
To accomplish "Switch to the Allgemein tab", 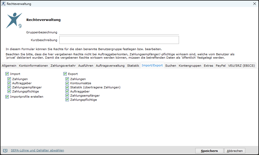I will [x=9, y=66].
